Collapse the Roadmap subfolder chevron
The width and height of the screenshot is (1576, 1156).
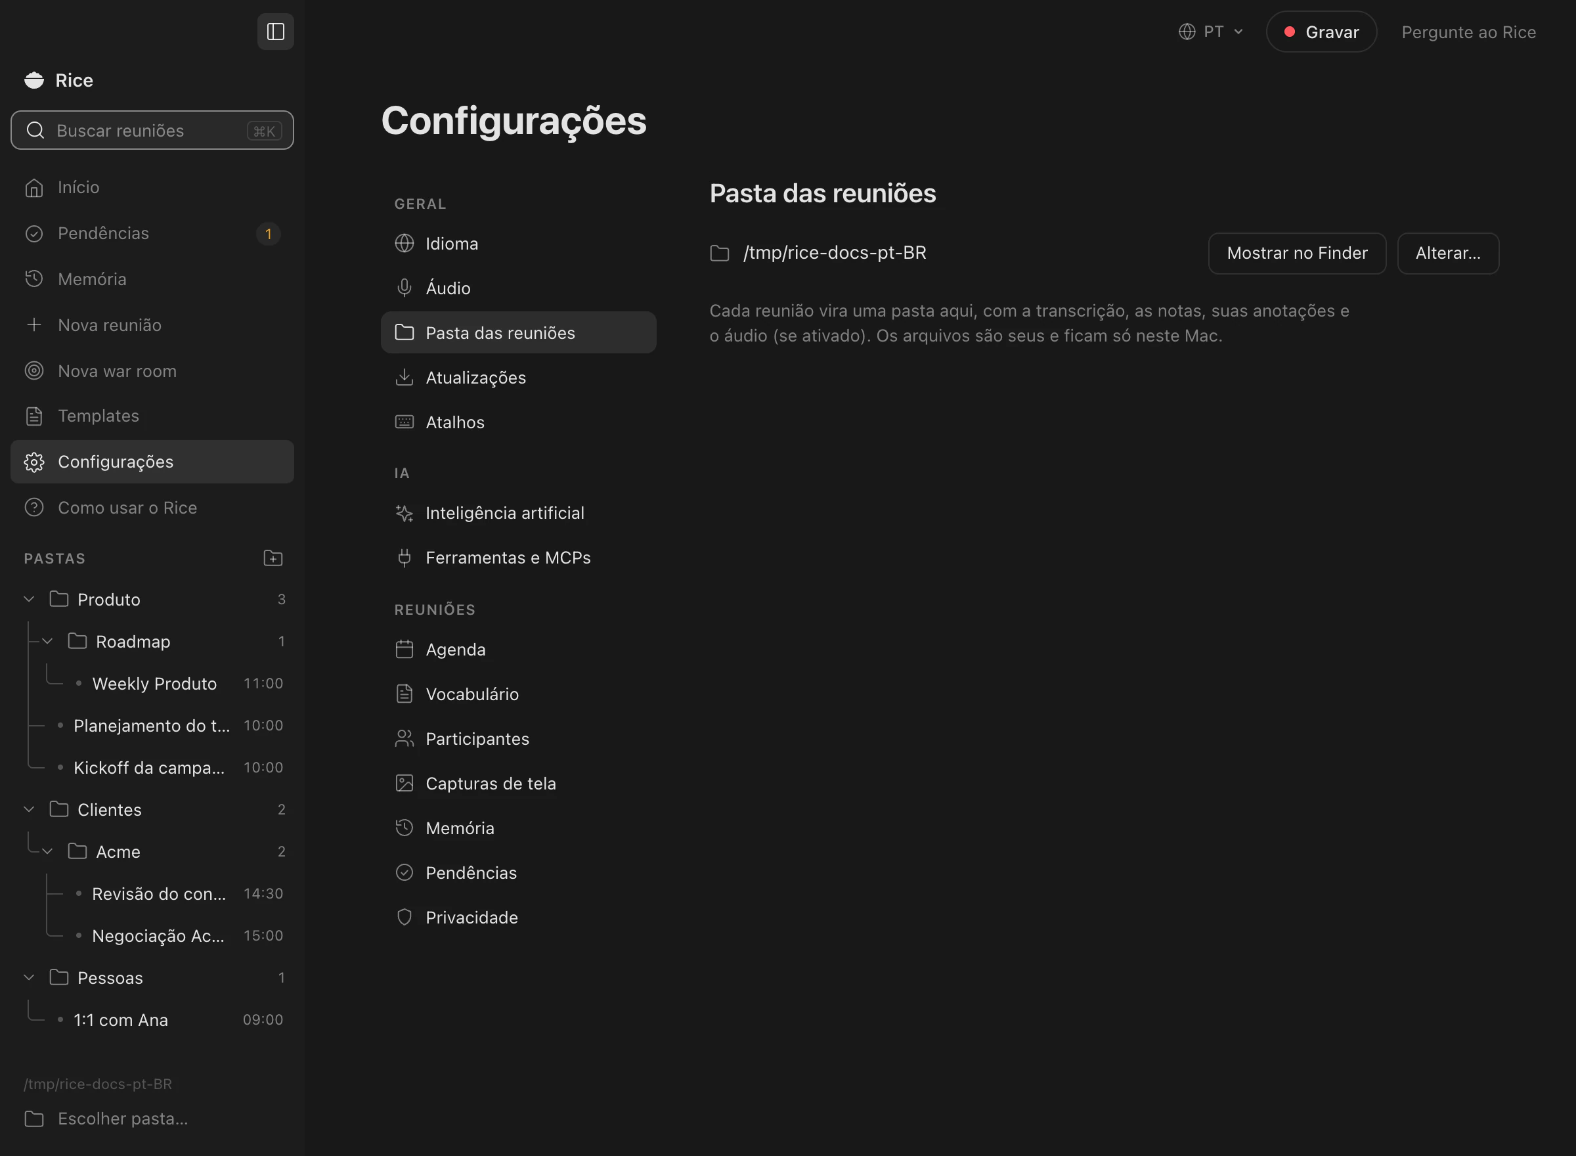(x=47, y=641)
